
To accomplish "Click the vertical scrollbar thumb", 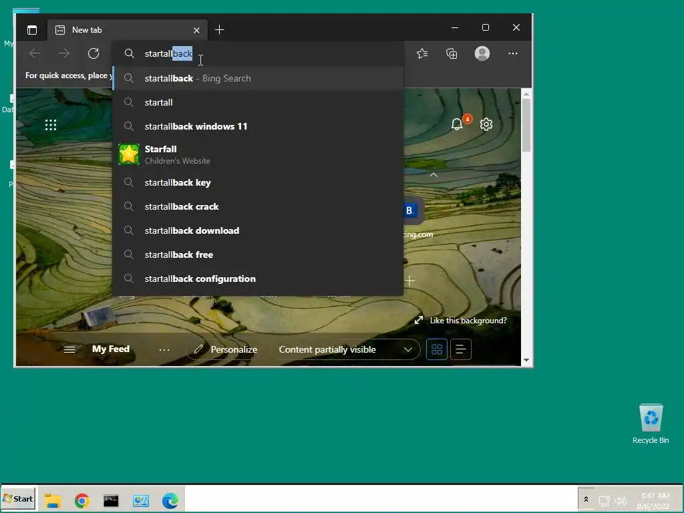I will point(526,125).
